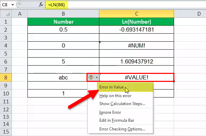Select row 15 header

click(6, 132)
